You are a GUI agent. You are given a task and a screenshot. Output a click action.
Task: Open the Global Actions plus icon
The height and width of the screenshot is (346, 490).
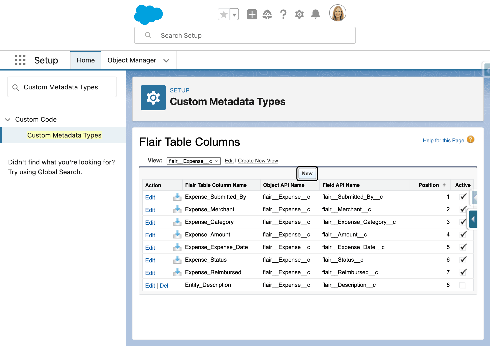point(252,14)
